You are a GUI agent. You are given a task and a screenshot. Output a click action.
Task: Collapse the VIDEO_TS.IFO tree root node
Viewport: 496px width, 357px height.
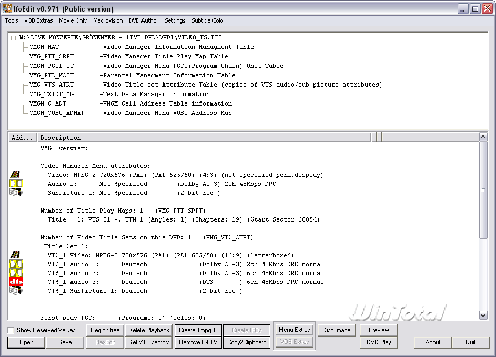pyautogui.click(x=14, y=38)
